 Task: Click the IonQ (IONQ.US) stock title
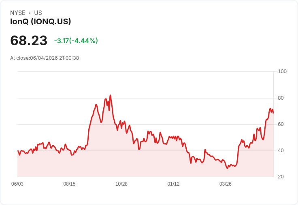(x=40, y=21)
